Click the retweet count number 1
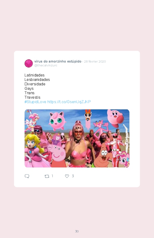The height and width of the screenshot is (238, 154). click(x=52, y=176)
